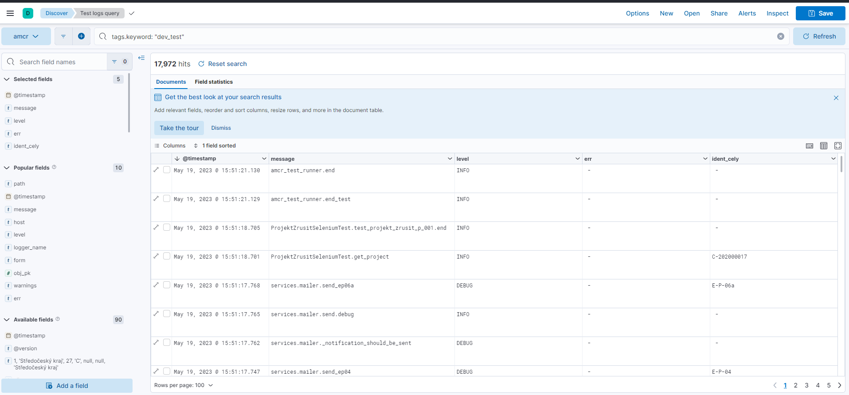This screenshot has height=395, width=849.
Task: Click the query search bar
Action: (x=442, y=36)
